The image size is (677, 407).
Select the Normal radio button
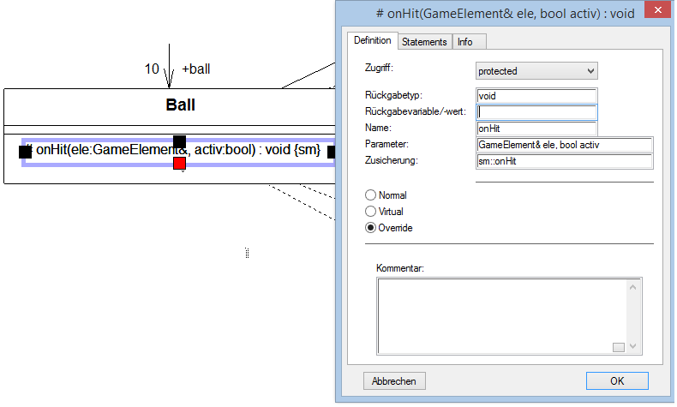(371, 195)
